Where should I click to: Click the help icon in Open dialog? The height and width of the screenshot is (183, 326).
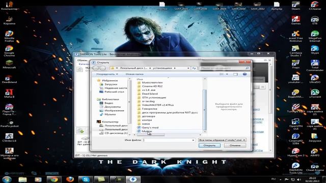(244, 74)
